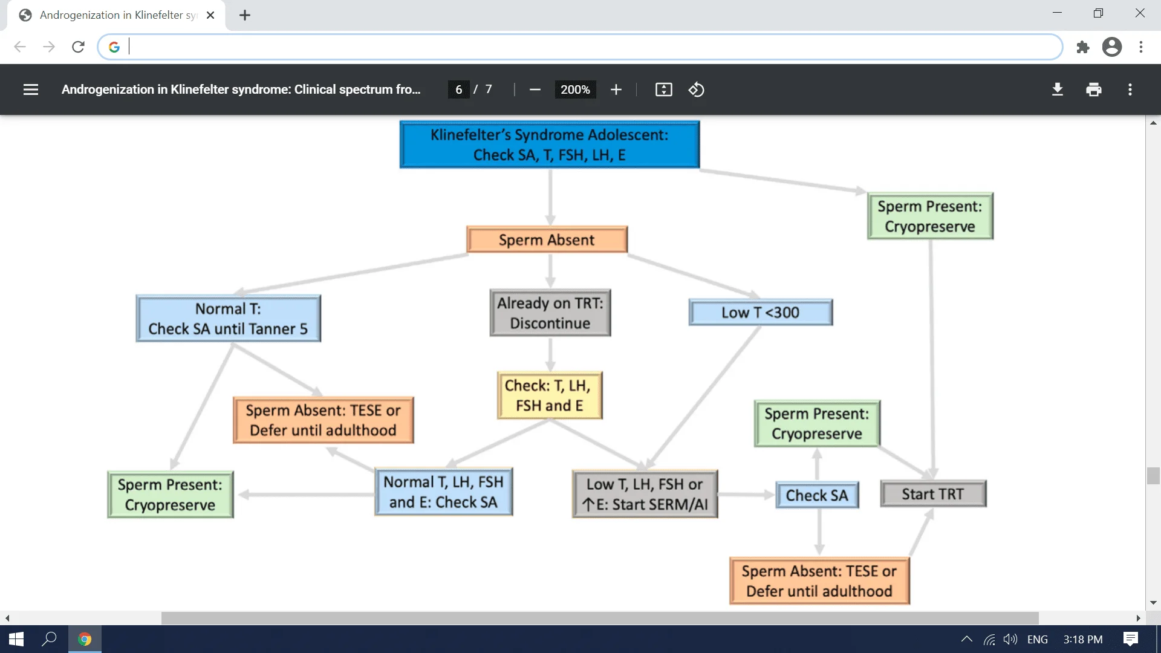The image size is (1161, 653).
Task: Click the scroll down arrow
Action: coord(1153,603)
